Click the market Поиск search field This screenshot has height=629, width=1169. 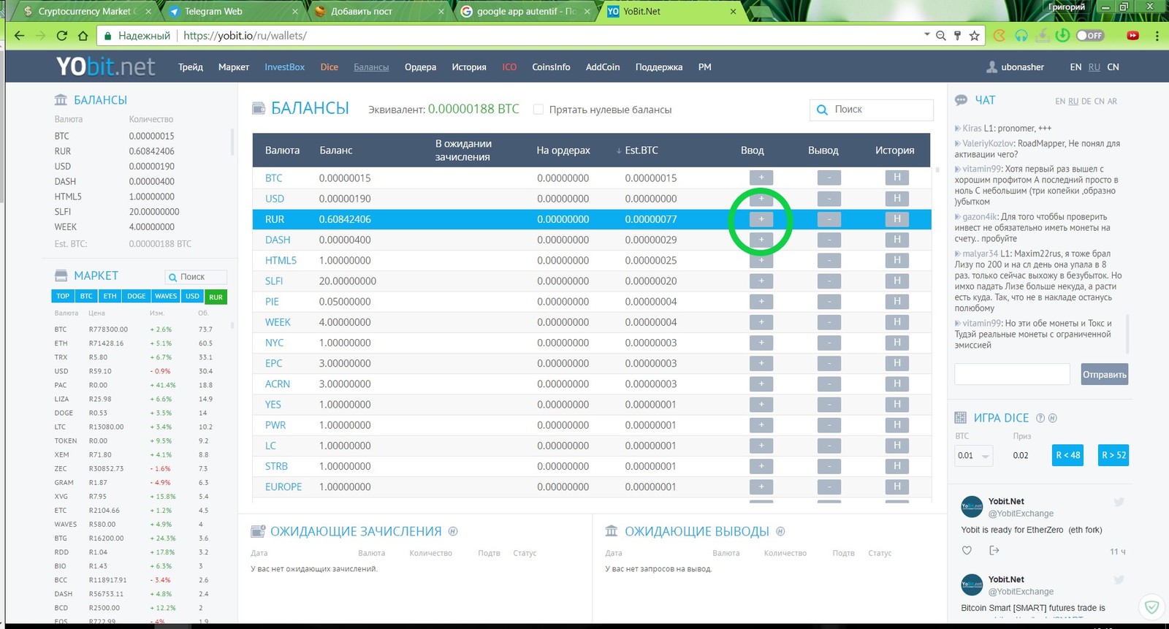click(196, 277)
